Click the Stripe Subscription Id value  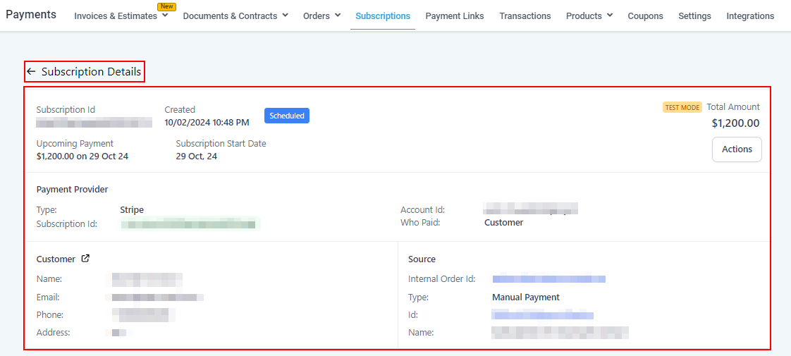point(190,224)
